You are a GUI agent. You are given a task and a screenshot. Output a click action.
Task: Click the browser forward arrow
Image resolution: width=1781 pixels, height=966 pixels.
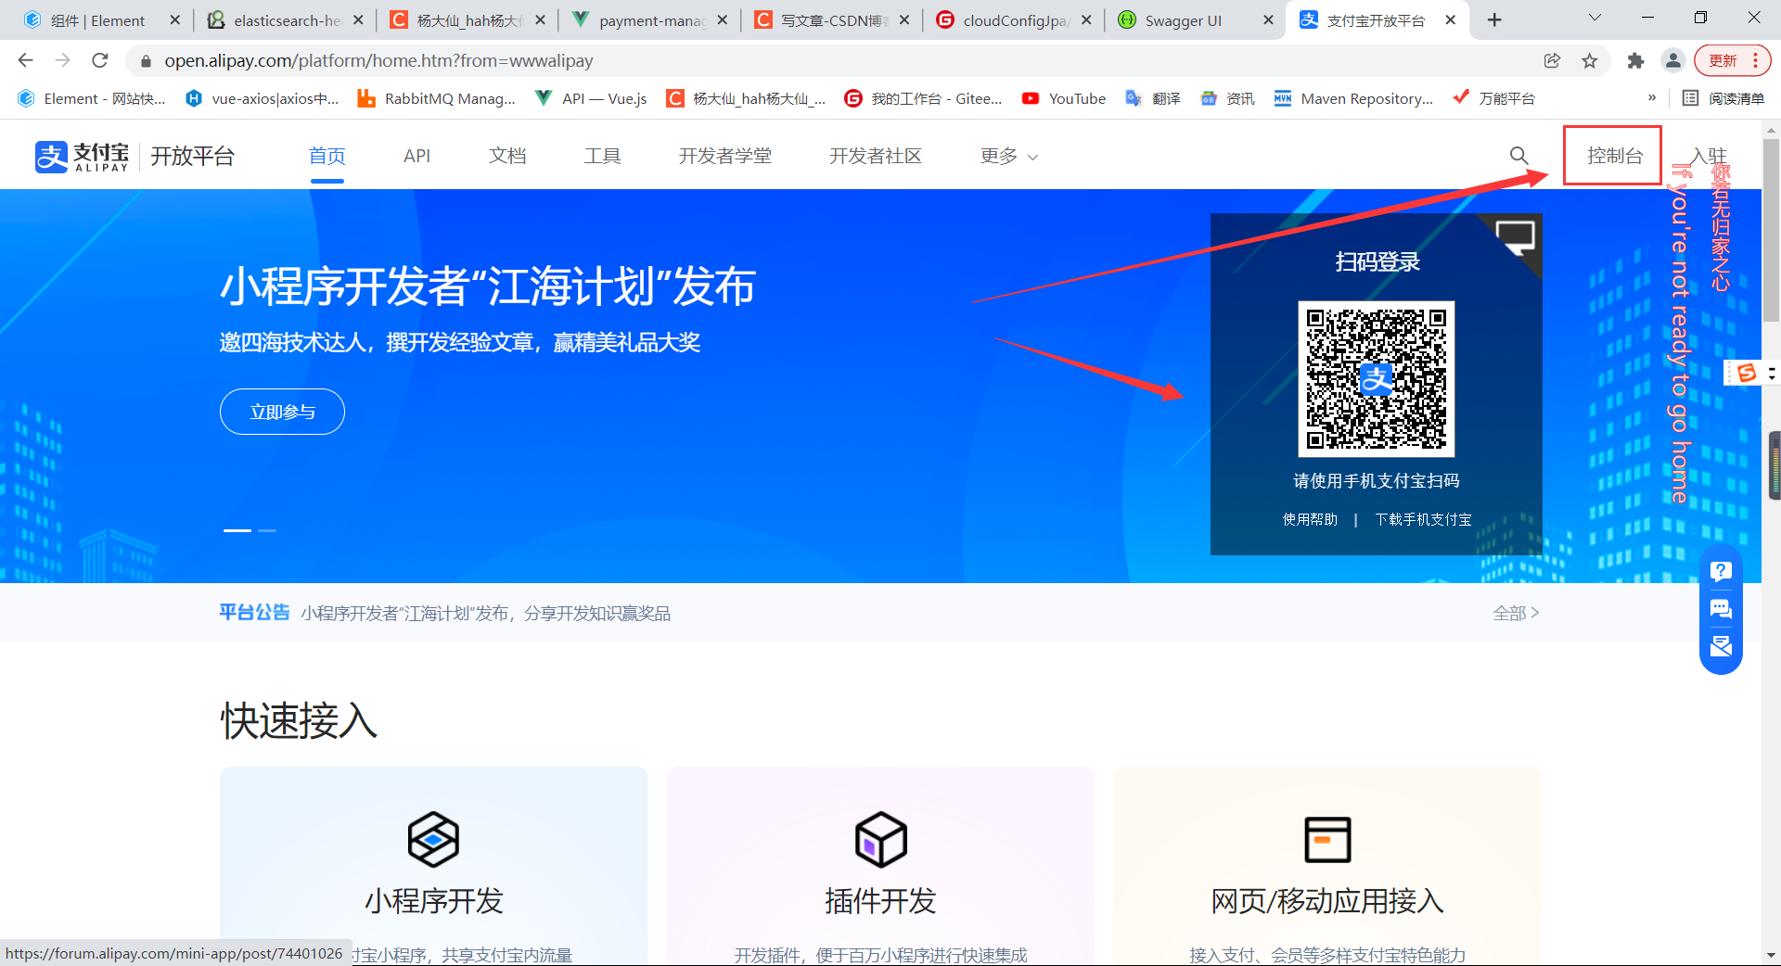click(x=62, y=60)
